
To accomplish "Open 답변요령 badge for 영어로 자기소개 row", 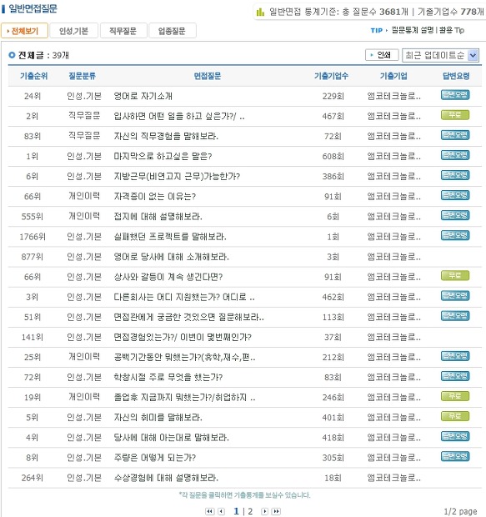I will (455, 95).
